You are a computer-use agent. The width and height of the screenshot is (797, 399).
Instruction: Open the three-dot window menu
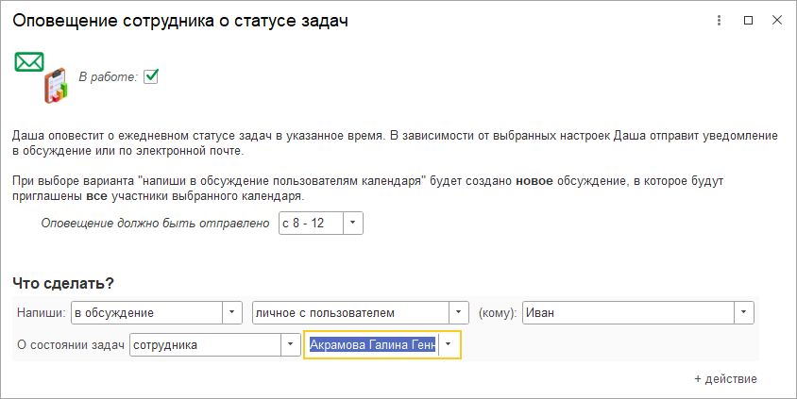tap(719, 21)
